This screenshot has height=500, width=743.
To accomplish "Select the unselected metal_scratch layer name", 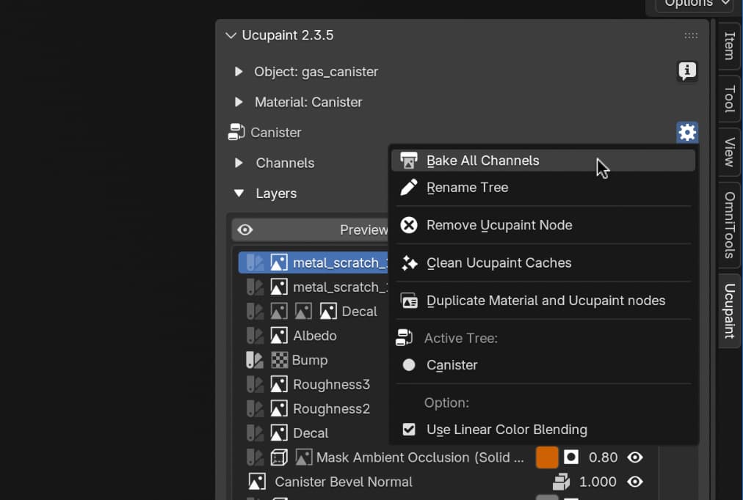I will [341, 287].
